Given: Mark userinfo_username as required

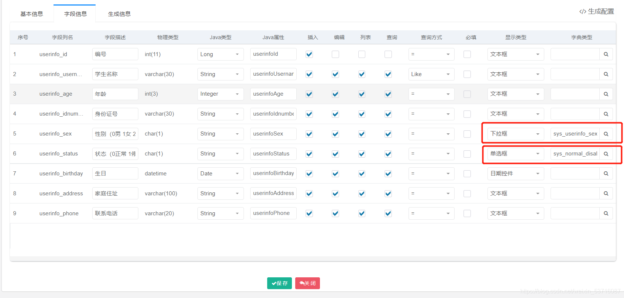Looking at the screenshot, I should (x=467, y=74).
